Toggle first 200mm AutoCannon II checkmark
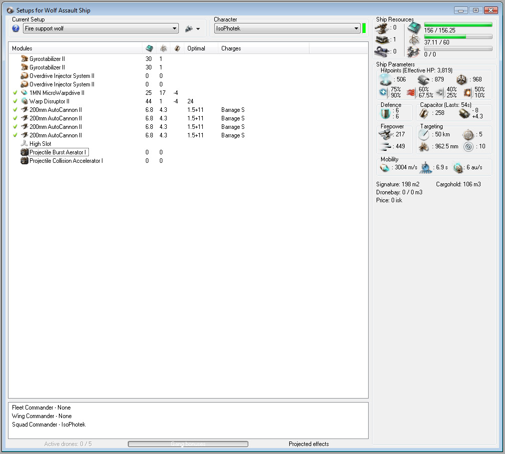505x454 pixels. click(15, 109)
